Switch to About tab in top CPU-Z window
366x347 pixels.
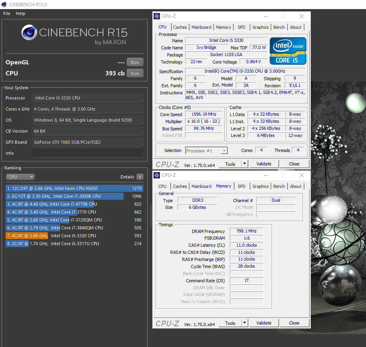tap(296, 27)
